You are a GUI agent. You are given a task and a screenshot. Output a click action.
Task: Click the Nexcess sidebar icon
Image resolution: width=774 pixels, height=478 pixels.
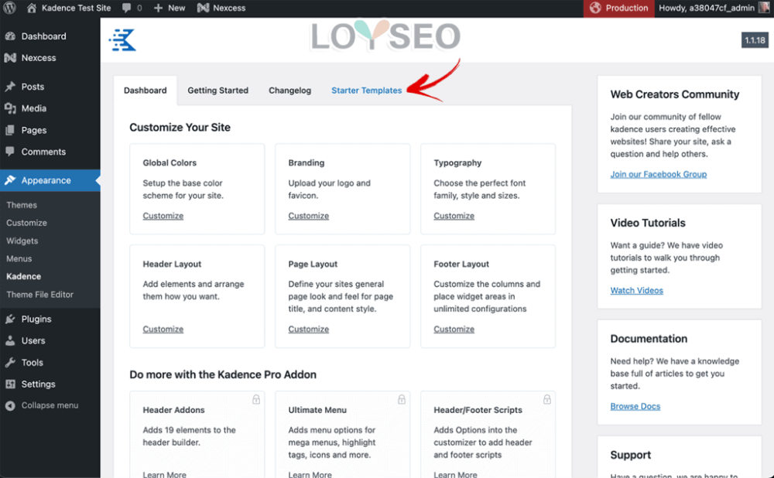[10, 58]
